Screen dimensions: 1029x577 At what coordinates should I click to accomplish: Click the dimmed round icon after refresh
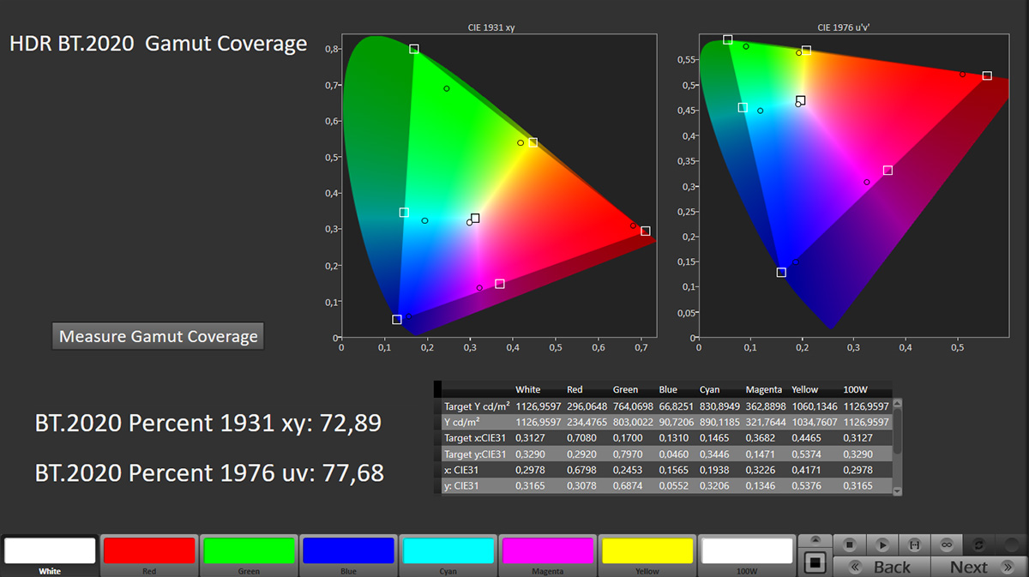click(1011, 544)
